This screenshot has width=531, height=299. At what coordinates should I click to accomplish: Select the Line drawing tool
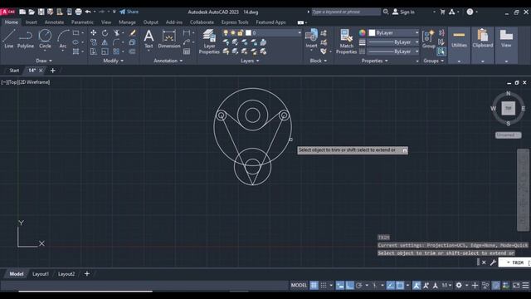pyautogui.click(x=9, y=39)
